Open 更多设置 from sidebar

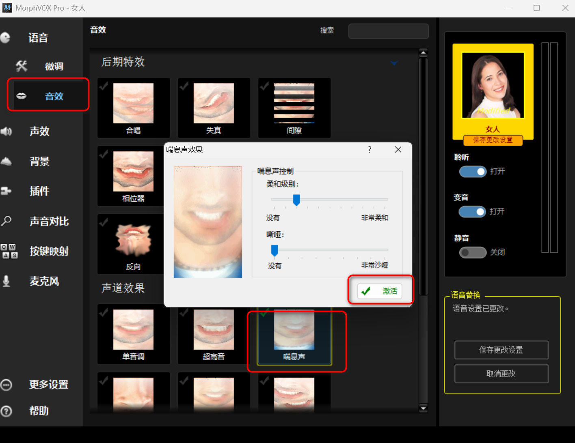pyautogui.click(x=48, y=385)
